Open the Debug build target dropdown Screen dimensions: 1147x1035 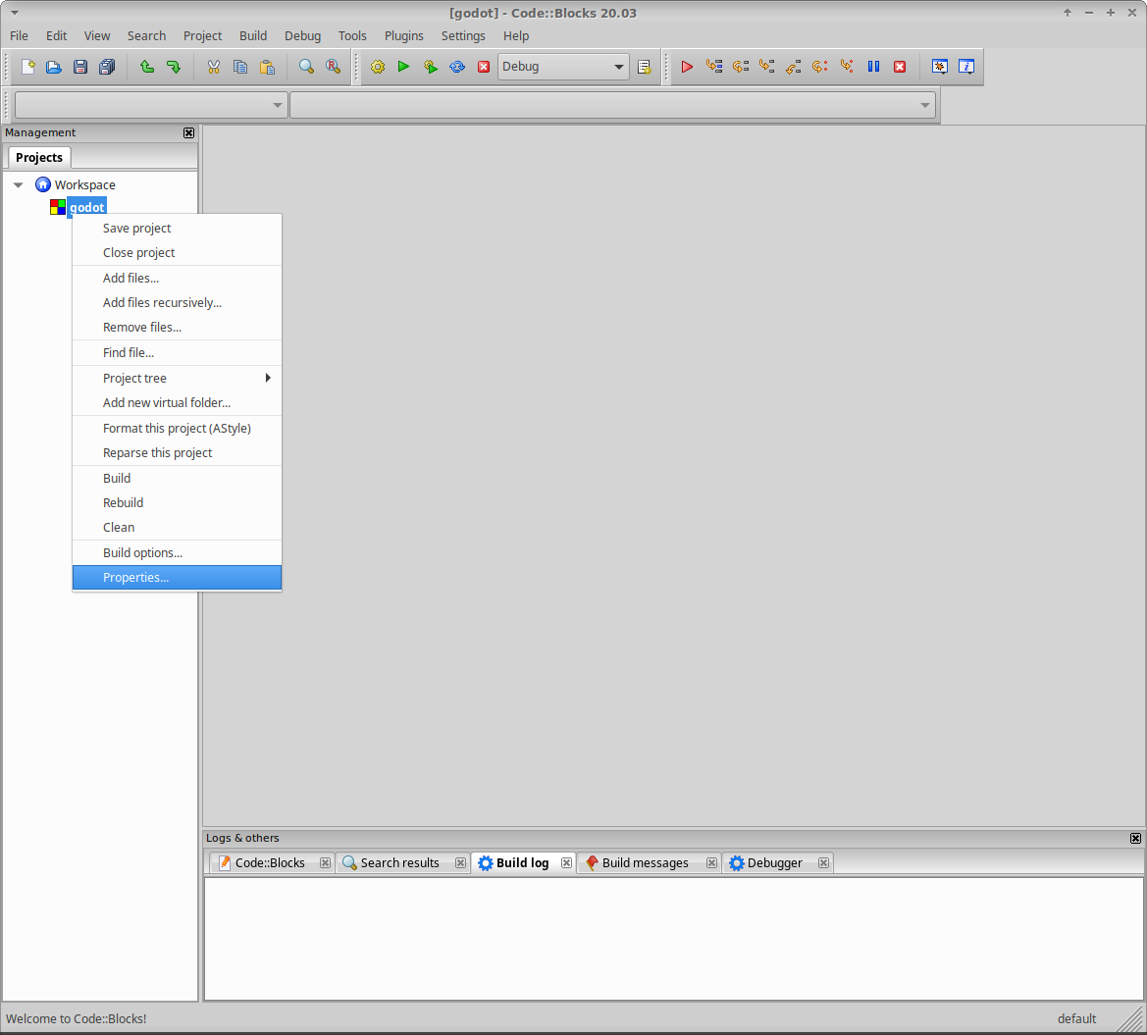click(618, 67)
